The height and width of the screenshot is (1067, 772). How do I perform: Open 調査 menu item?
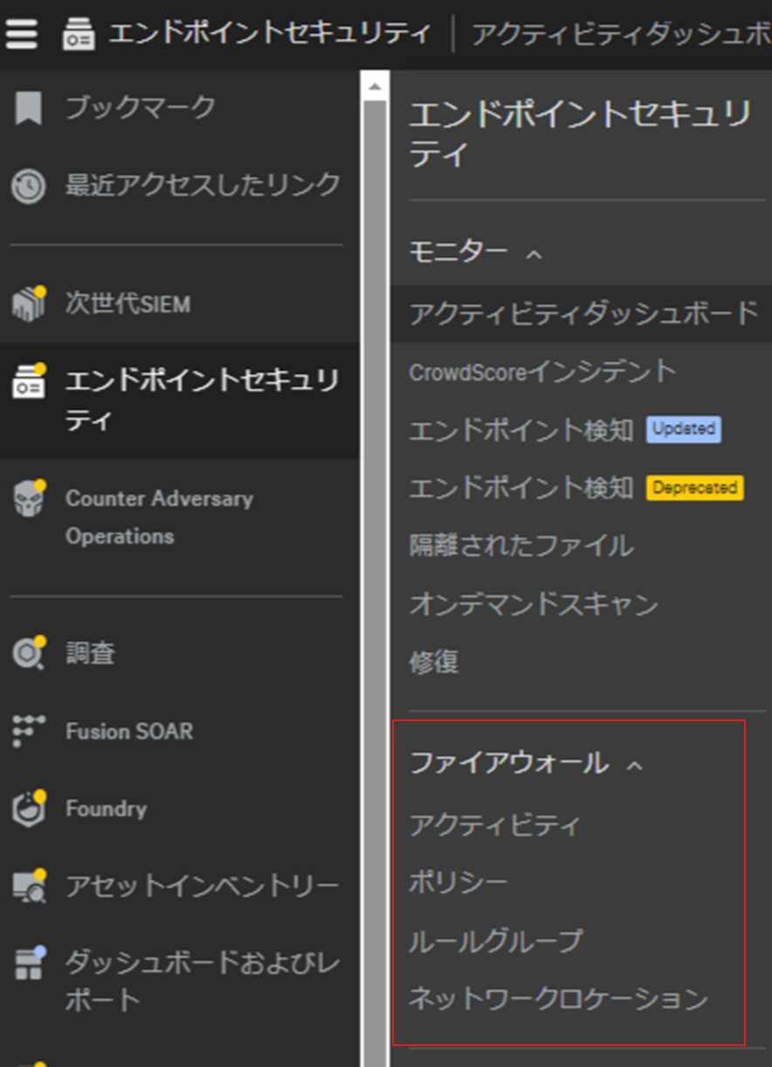[x=90, y=653]
